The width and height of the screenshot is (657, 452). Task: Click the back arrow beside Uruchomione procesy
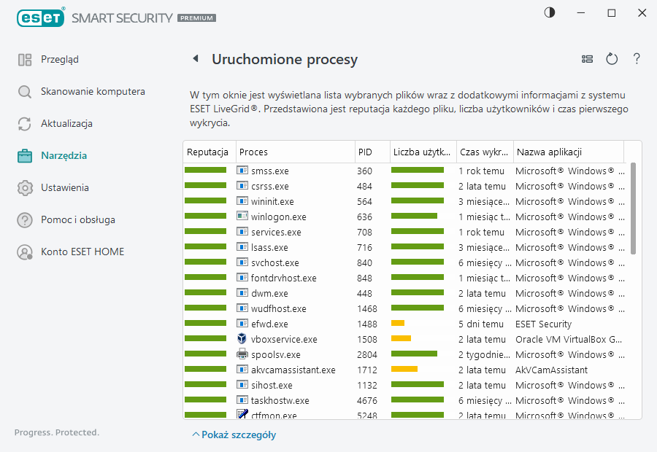coord(195,59)
